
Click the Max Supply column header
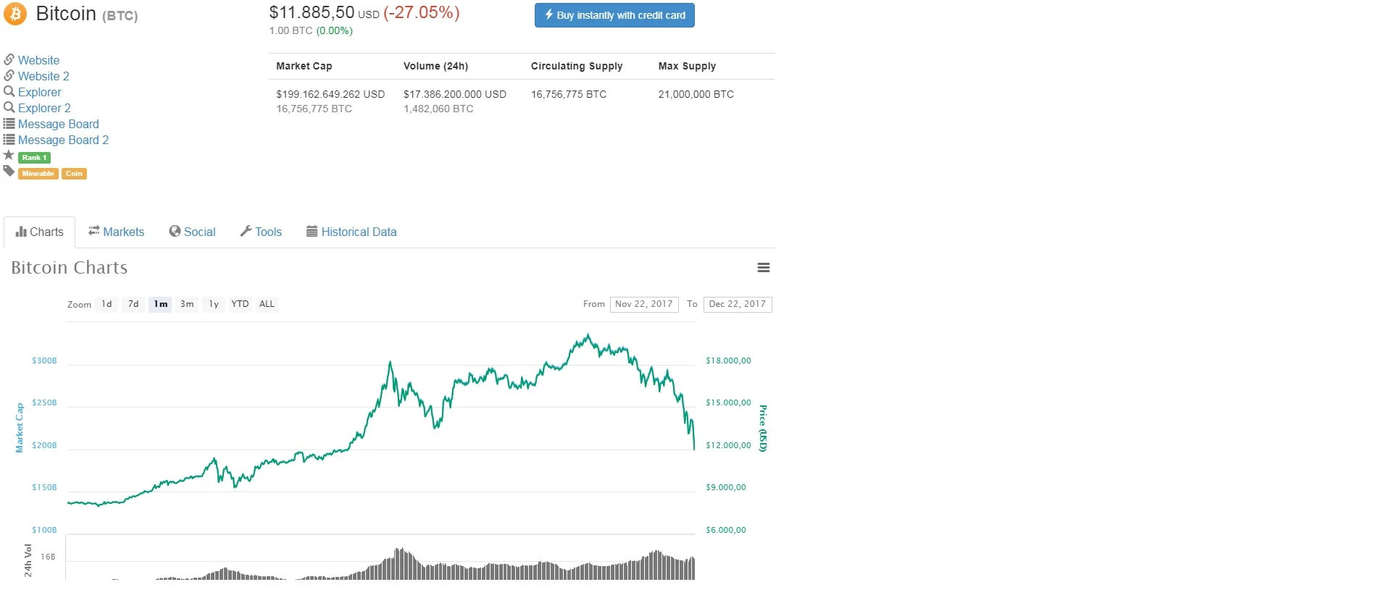coord(687,66)
